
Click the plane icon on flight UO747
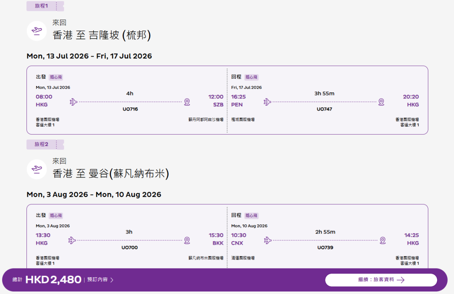(x=267, y=102)
